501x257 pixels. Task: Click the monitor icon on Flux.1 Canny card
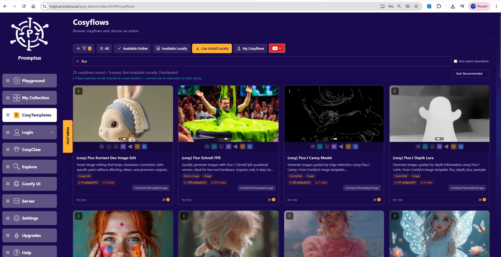coord(327,147)
